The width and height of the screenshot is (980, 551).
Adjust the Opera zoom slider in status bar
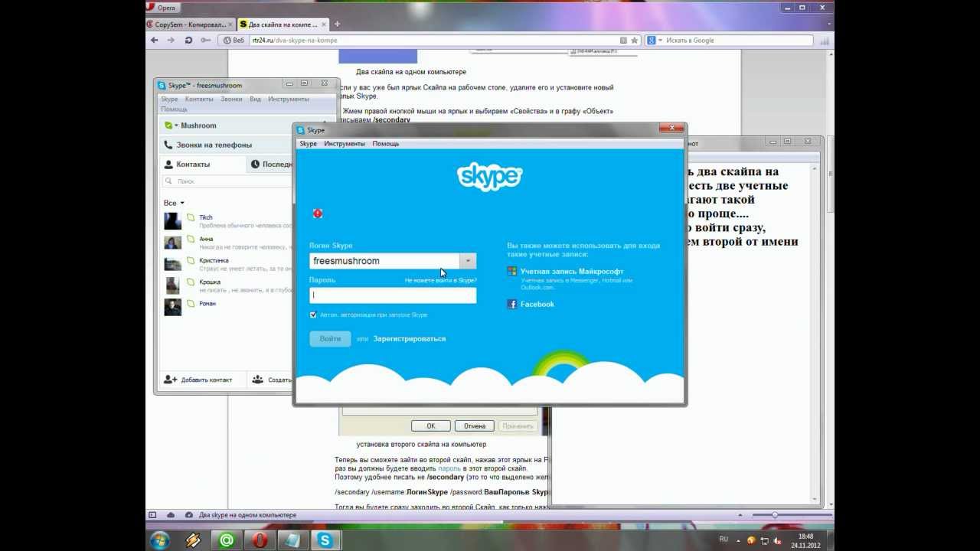pos(775,515)
